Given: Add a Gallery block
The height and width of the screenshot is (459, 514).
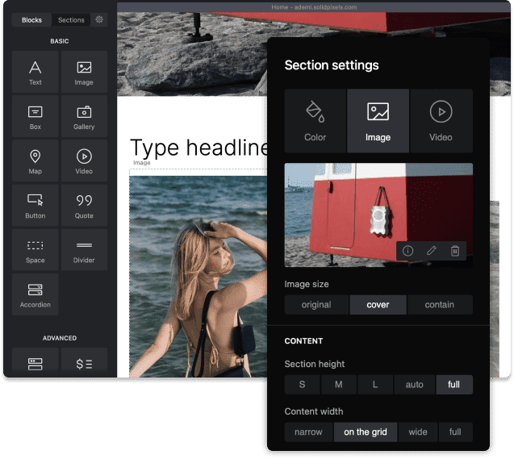Looking at the screenshot, I should 84,116.
